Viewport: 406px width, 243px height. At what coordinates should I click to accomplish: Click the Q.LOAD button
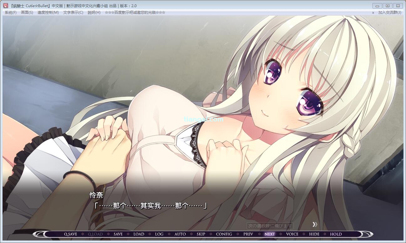pos(95,234)
